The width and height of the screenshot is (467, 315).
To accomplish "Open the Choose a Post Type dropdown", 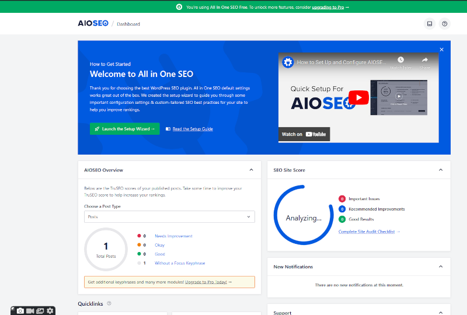I will (169, 217).
